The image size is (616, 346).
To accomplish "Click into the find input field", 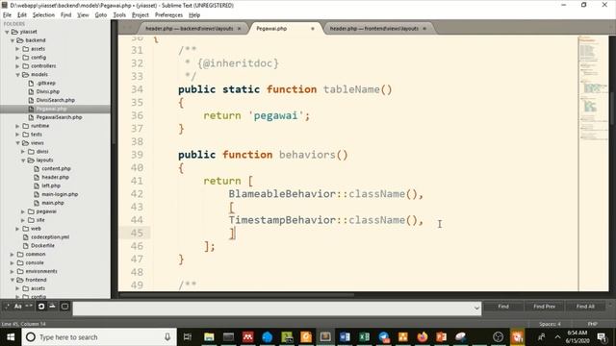I will pyautogui.click(x=272, y=309).
